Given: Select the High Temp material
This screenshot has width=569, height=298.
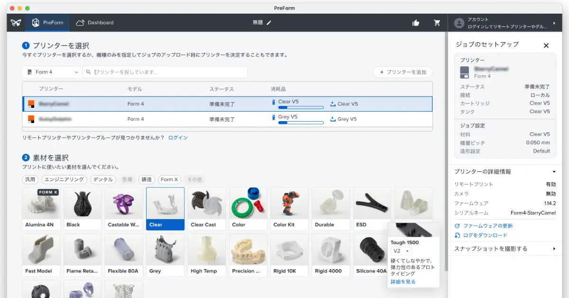Looking at the screenshot, I should 207,255.
